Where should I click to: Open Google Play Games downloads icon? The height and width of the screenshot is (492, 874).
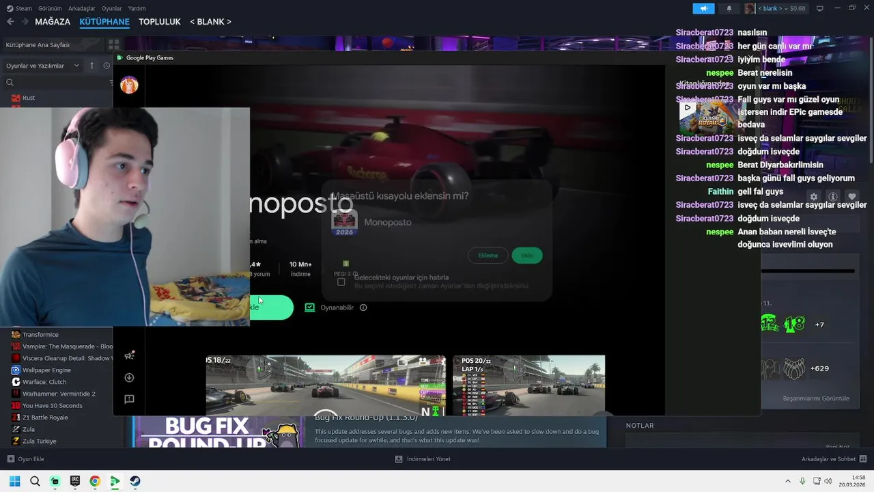coord(129,377)
